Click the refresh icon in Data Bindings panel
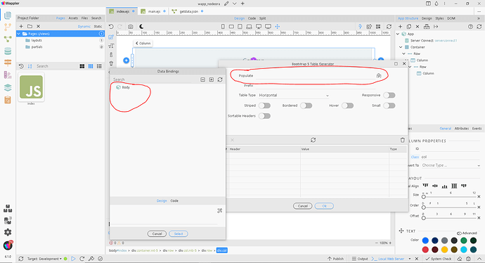Viewport: 485px width, 263px height. [220, 79]
